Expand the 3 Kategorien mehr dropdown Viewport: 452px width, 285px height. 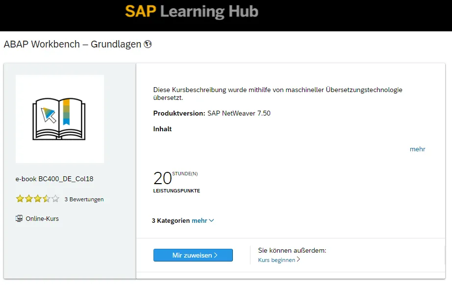[202, 220]
